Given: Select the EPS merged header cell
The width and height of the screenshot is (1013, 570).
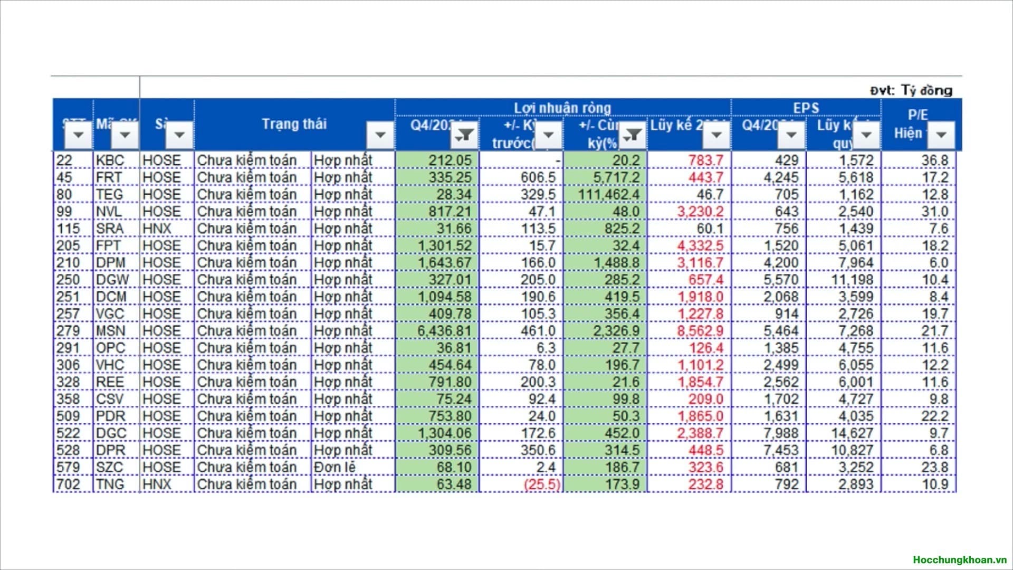Looking at the screenshot, I should click(x=806, y=108).
